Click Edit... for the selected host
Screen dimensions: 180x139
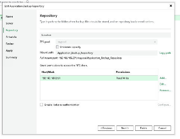tap(163, 84)
